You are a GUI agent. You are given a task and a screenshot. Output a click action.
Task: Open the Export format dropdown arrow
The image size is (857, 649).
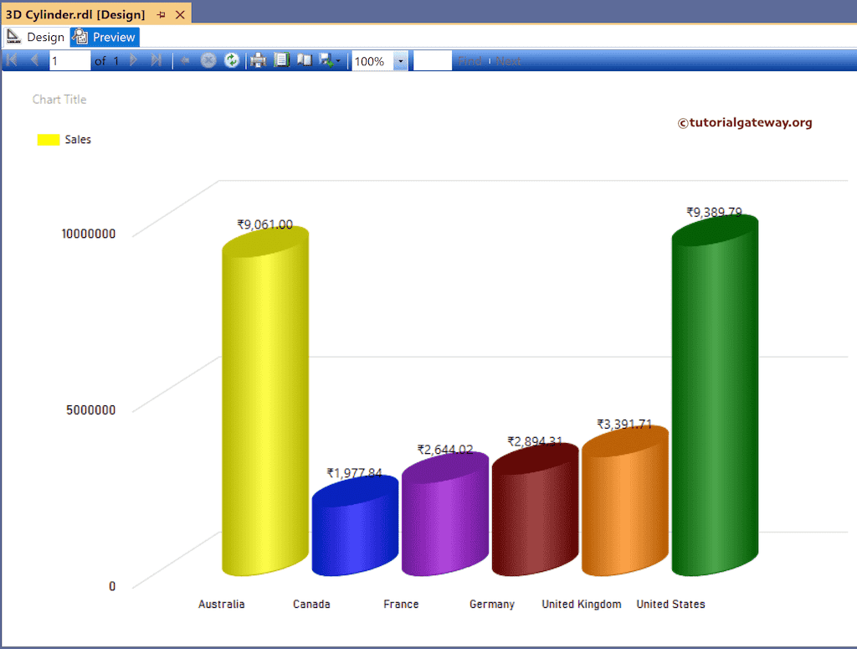point(338,59)
